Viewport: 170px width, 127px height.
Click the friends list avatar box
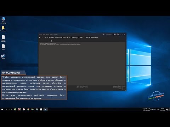click(124, 88)
